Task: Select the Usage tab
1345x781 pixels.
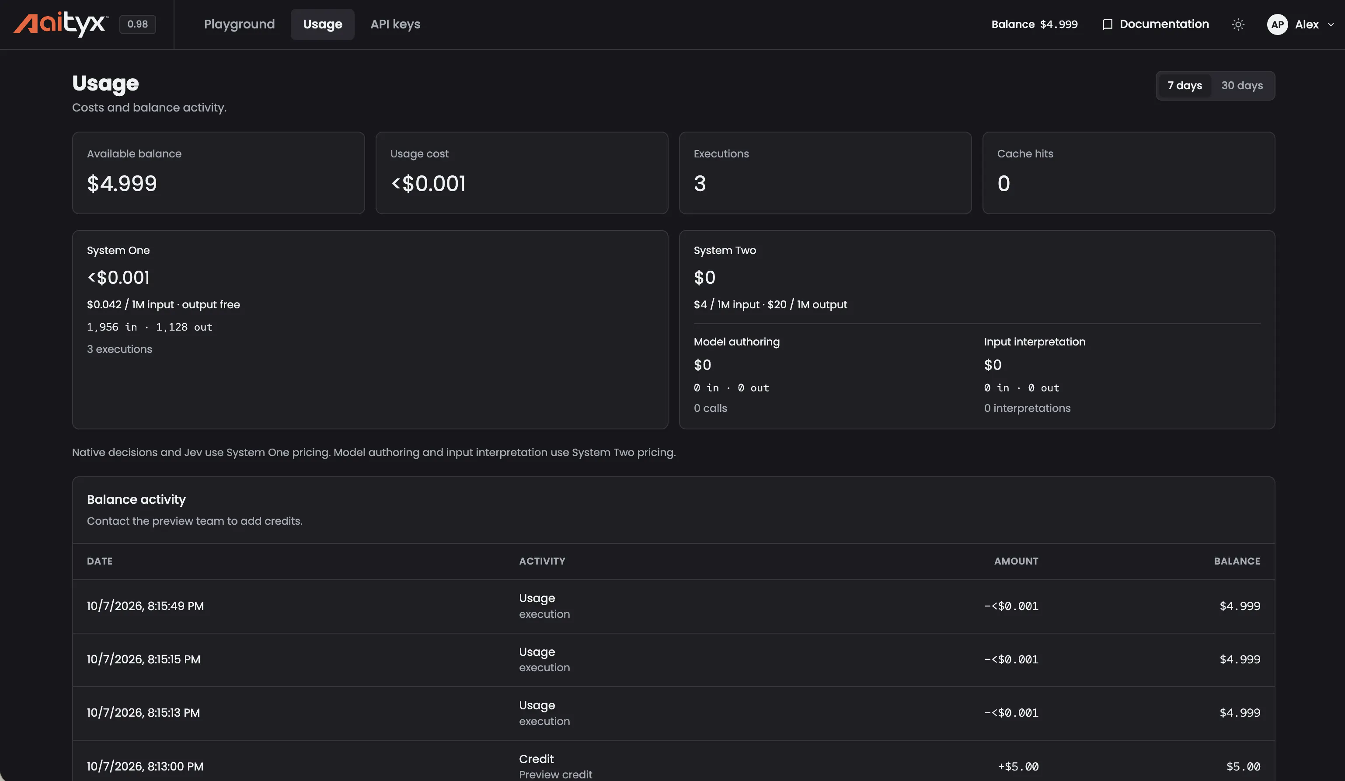Action: pos(322,24)
